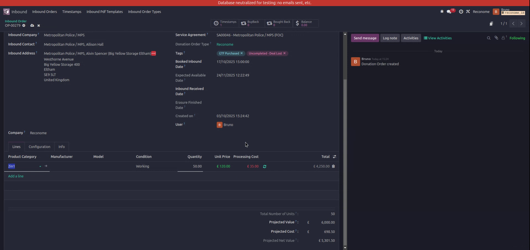Open the developer tools wrench icon
Viewport: 530px width, 250px height.
pyautogui.click(x=468, y=12)
